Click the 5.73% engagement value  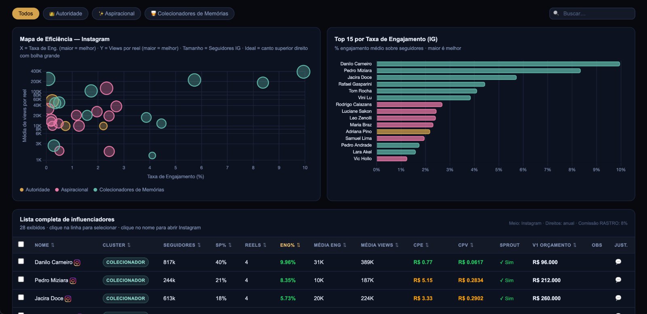tap(288, 298)
